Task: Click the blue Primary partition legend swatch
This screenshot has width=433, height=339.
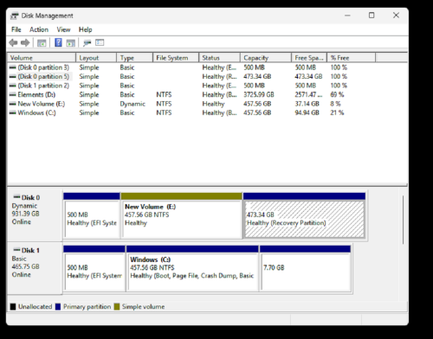Action: (58, 307)
